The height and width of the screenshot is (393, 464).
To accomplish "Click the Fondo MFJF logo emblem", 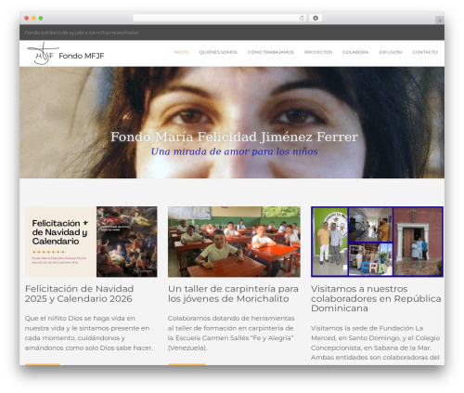I will pos(43,54).
